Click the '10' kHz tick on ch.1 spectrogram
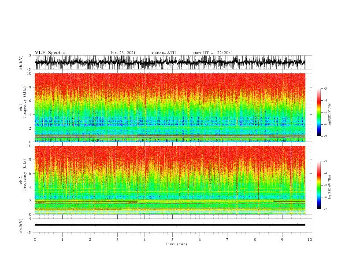Image resolution: width=349 pixels, height=269 pixels. (29, 73)
